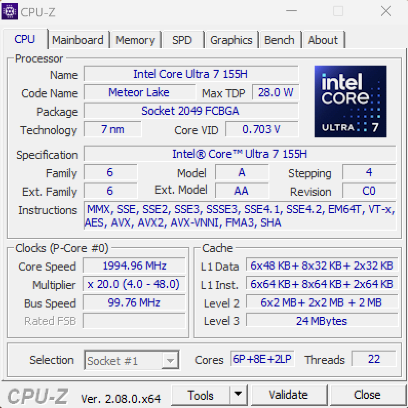
Task: Click the Code Name value Meteor Lake
Action: 140,93
